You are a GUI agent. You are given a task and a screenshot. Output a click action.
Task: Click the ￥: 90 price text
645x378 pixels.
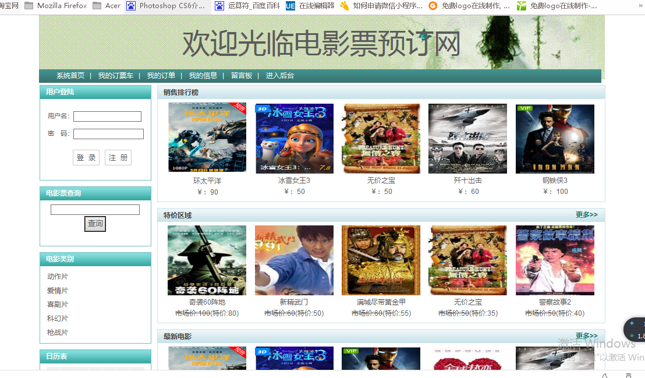coord(208,192)
